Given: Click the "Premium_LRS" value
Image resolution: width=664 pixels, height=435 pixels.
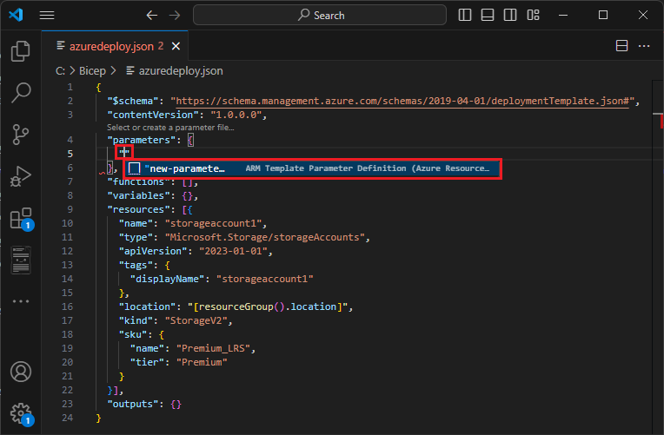Looking at the screenshot, I should (213, 348).
